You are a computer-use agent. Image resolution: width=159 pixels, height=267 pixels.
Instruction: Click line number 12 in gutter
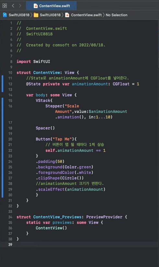[10, 84]
